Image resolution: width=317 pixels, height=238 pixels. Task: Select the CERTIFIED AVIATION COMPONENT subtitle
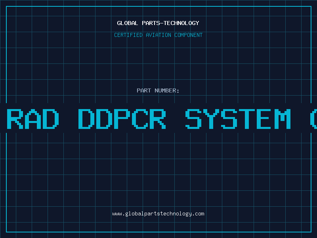tap(158, 35)
